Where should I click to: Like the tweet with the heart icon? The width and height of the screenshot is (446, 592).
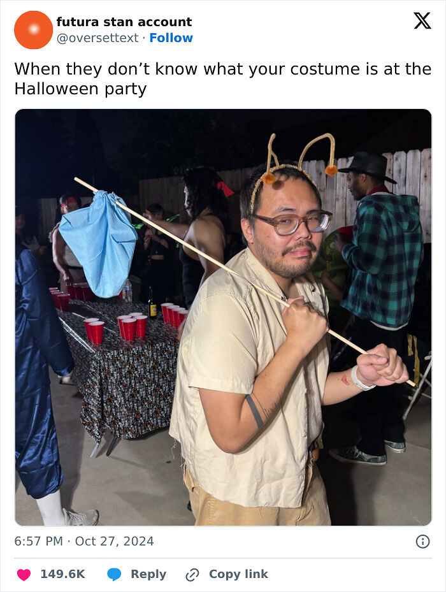tap(24, 574)
